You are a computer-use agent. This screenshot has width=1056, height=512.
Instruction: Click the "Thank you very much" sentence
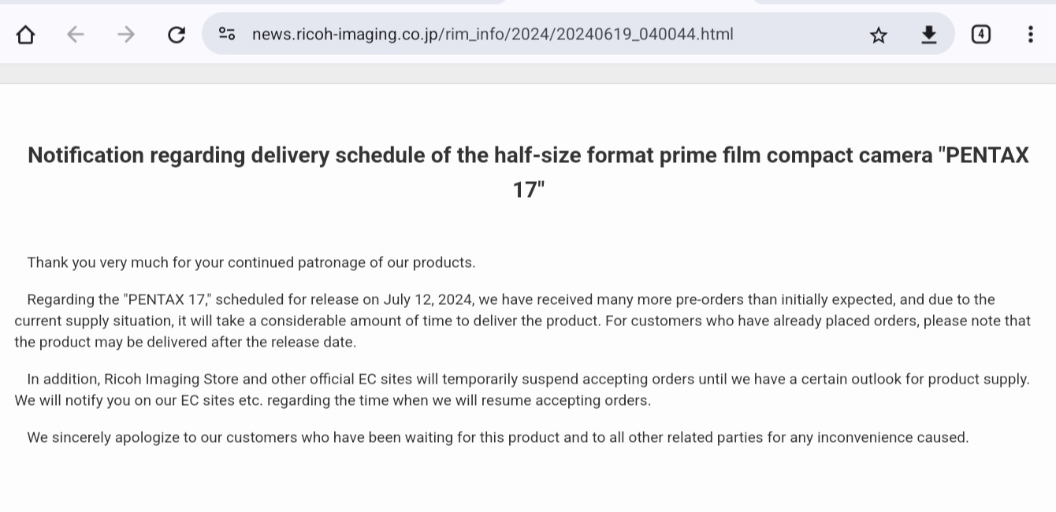point(251,262)
